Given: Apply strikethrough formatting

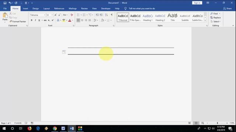Looking at the screenshot, I should coord(45,20).
